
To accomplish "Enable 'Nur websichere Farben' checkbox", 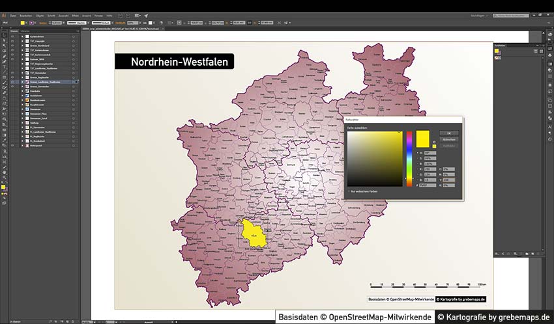I will [x=349, y=191].
